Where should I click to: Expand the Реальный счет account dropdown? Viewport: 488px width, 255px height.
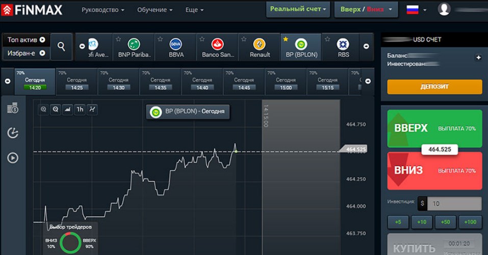297,9
